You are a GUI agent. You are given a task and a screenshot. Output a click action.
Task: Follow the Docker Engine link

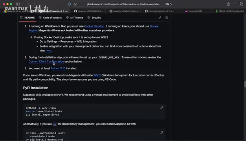coord(154,26)
